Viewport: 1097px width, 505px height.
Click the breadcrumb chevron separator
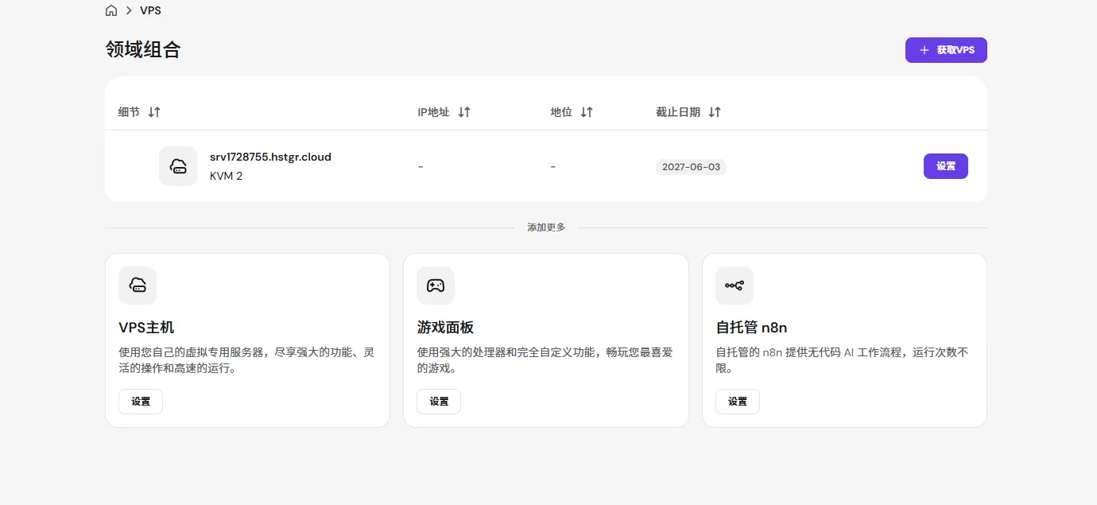point(129,11)
